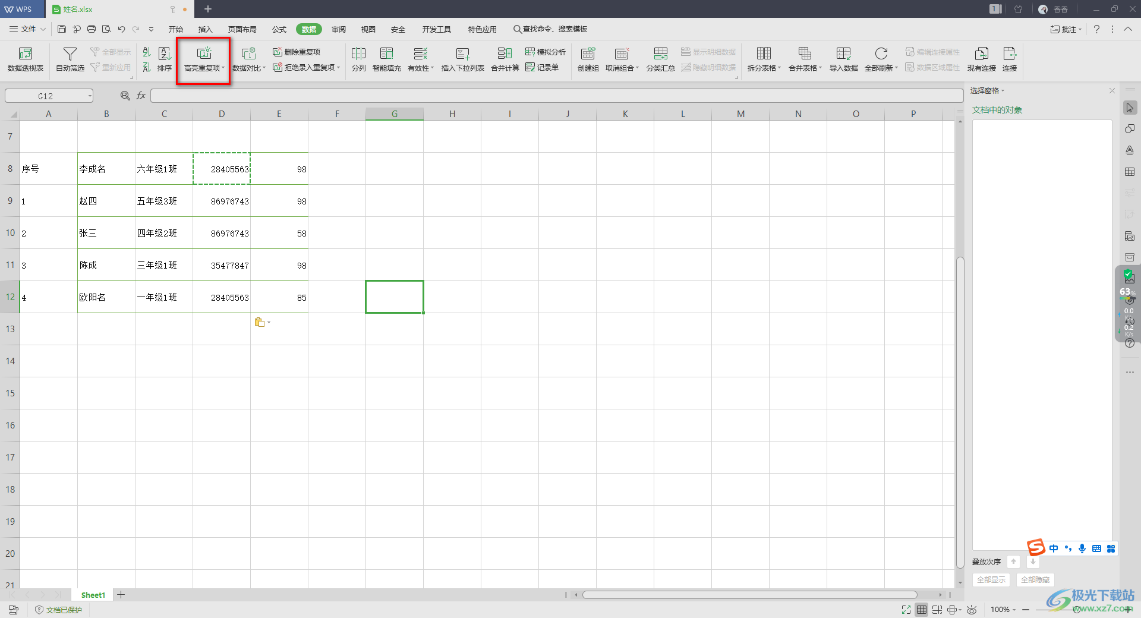
Task: Sort ascending with the A-Z icon
Action: (147, 52)
